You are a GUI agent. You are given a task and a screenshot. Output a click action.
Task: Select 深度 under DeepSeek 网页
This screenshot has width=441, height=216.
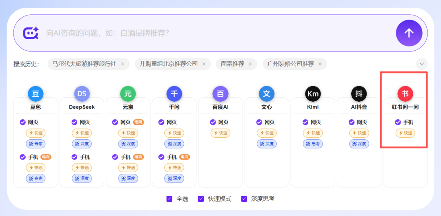(82, 144)
